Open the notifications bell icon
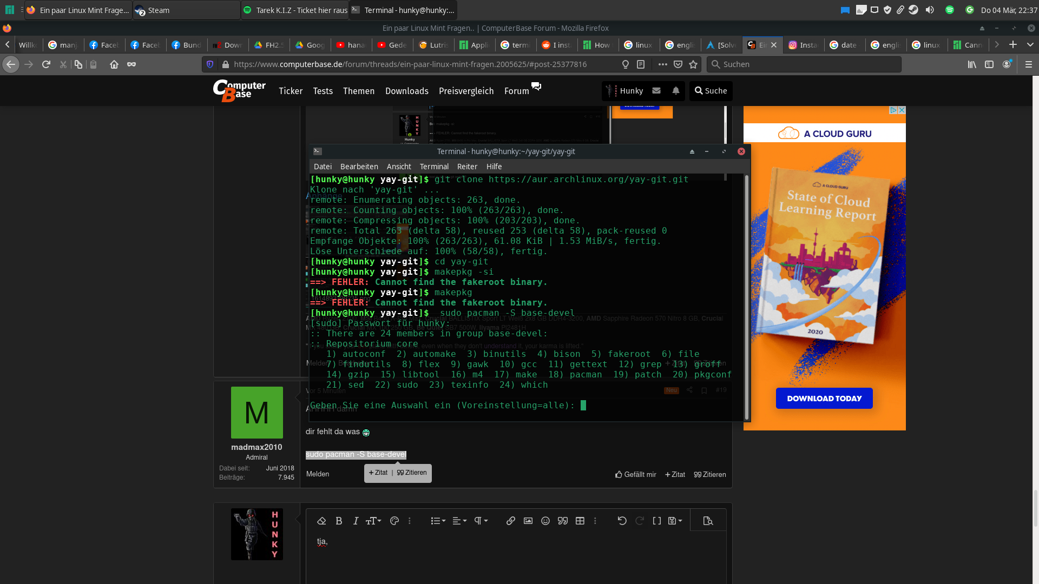 [676, 91]
